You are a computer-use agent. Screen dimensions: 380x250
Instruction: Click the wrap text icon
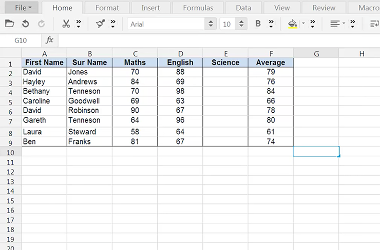[x=374, y=24]
